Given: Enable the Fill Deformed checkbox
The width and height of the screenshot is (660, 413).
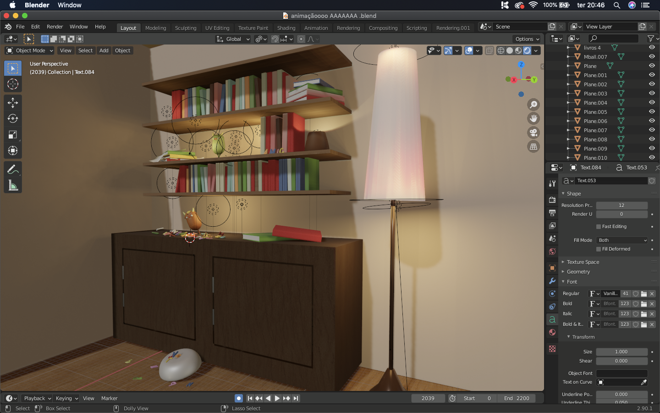Looking at the screenshot, I should pyautogui.click(x=599, y=249).
